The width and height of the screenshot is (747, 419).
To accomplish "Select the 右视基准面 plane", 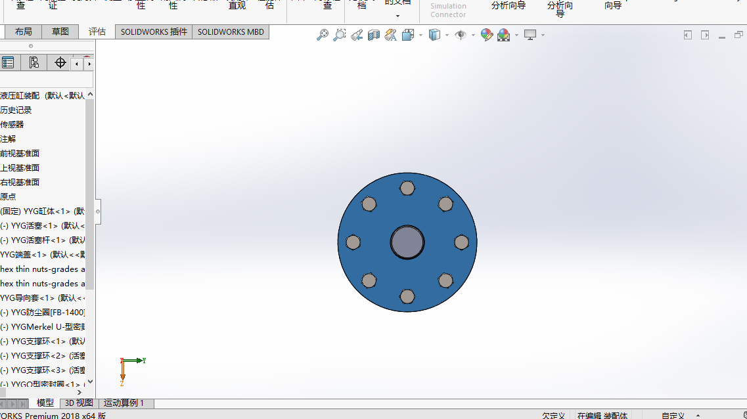I will pyautogui.click(x=20, y=183).
